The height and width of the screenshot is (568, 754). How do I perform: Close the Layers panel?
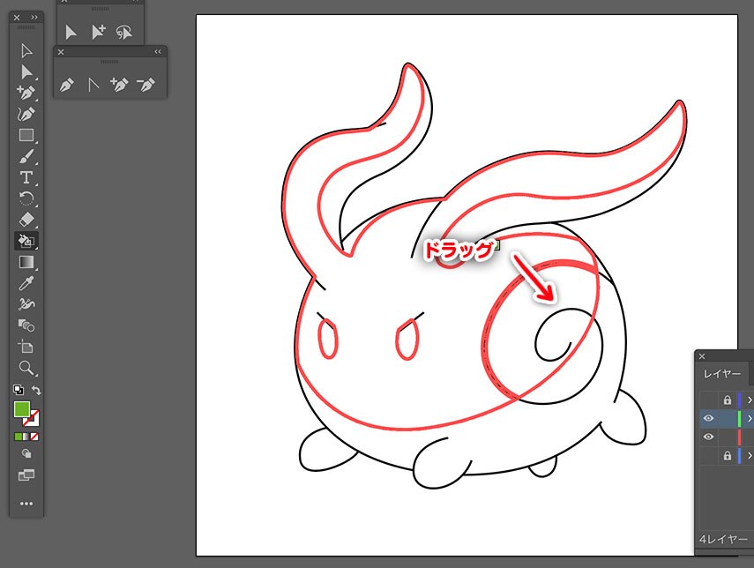pos(702,356)
